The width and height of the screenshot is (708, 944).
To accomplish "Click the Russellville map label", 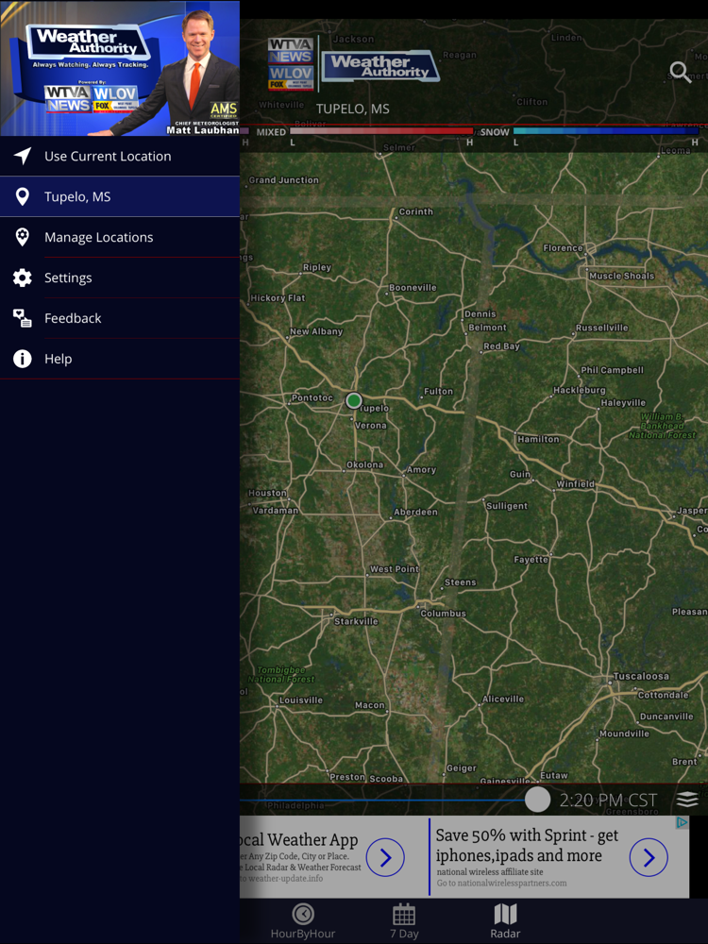I will [x=602, y=329].
